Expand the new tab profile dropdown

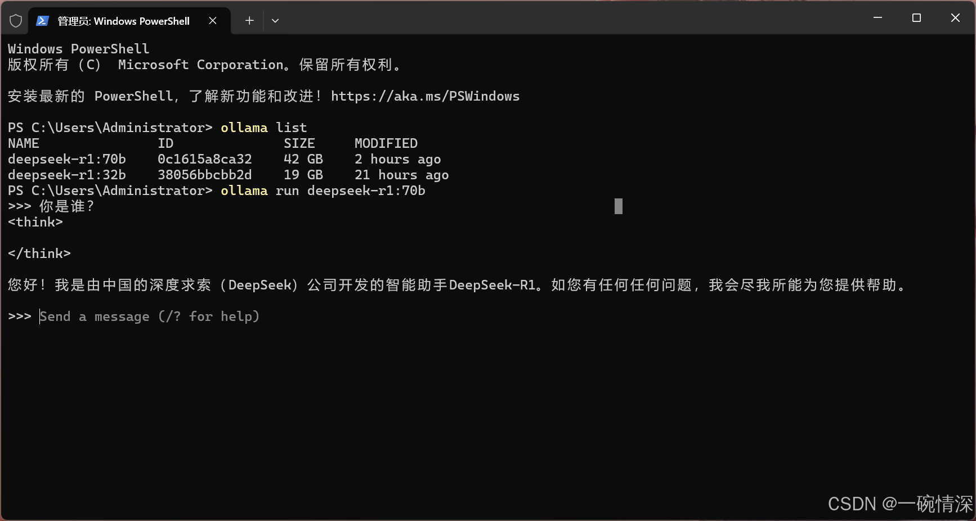coord(275,21)
